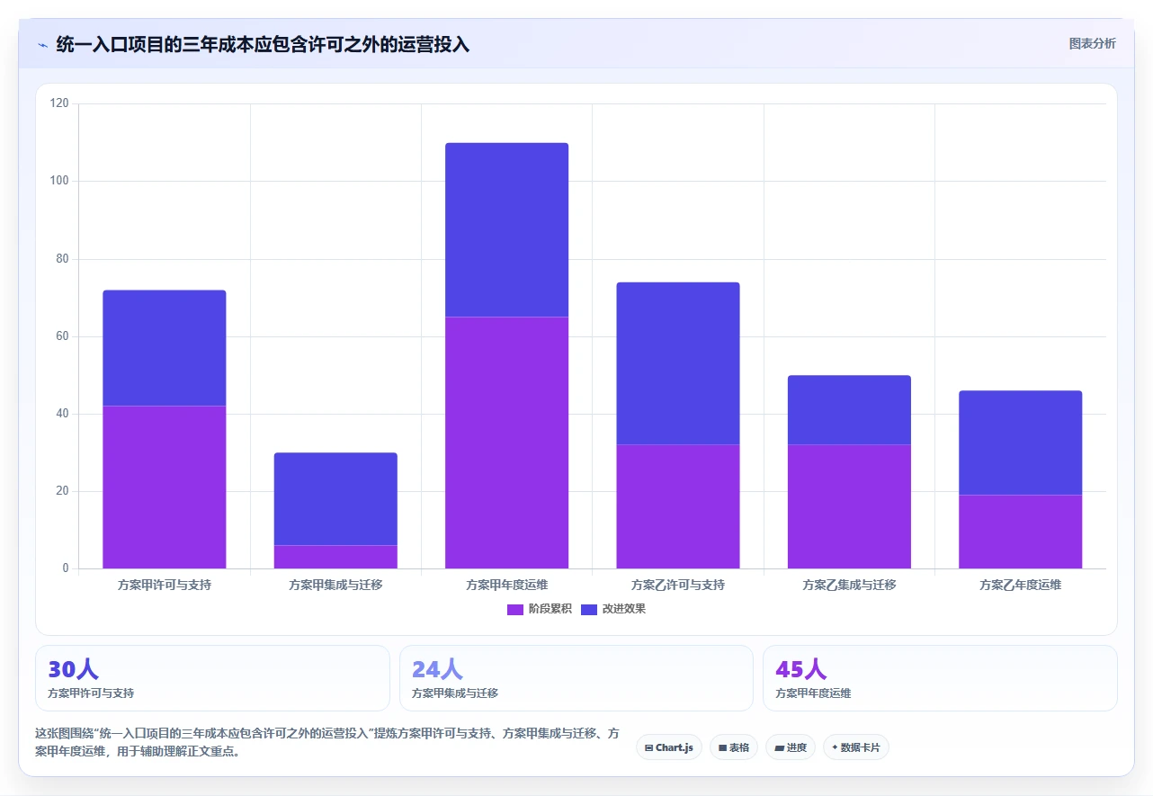This screenshot has height=796, width=1153.
Task: Open the 24人 方案甲集成与迁移 card
Action: [x=576, y=678]
